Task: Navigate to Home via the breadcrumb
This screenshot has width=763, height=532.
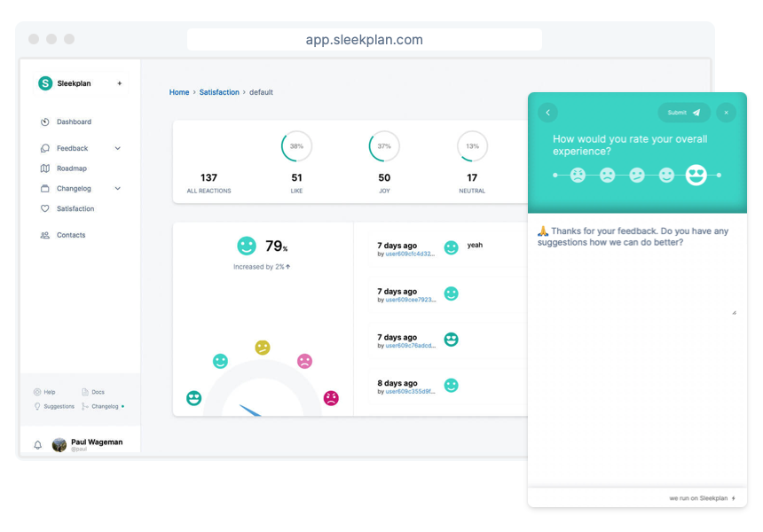Action: coord(179,92)
